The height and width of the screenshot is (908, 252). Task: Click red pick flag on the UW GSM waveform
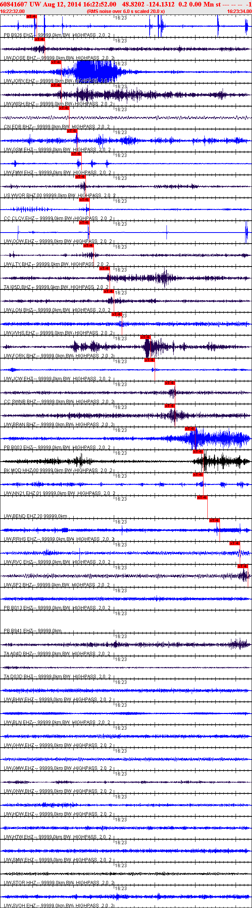[72, 131]
